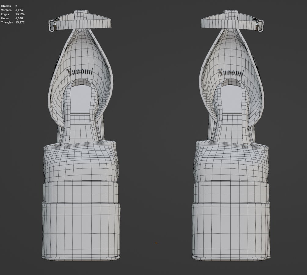Viewport: 307px width, 275px height.
Task: Click the orange origin point between shoes
Action: pyautogui.click(x=156, y=243)
